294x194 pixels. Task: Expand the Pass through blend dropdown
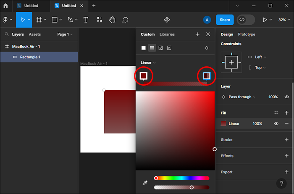pos(242,97)
